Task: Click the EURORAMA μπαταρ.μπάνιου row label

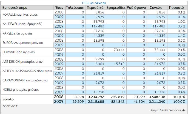Action: 23,43
